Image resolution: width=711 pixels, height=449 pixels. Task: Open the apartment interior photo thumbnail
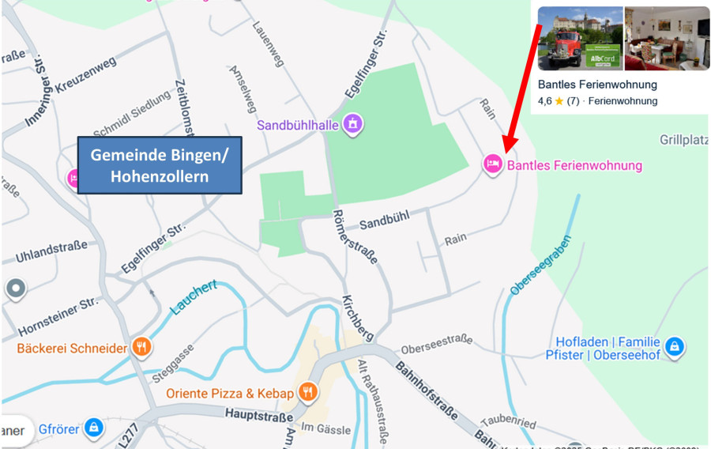[x=667, y=39]
